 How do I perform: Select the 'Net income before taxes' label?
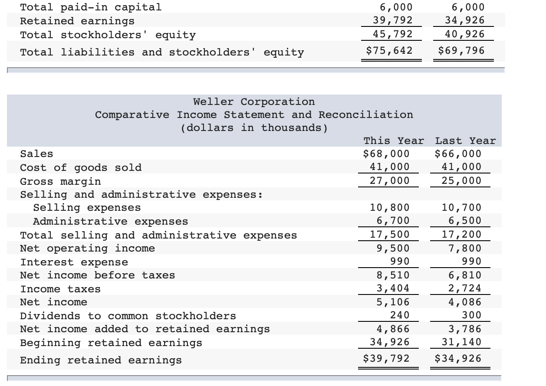pos(98,275)
